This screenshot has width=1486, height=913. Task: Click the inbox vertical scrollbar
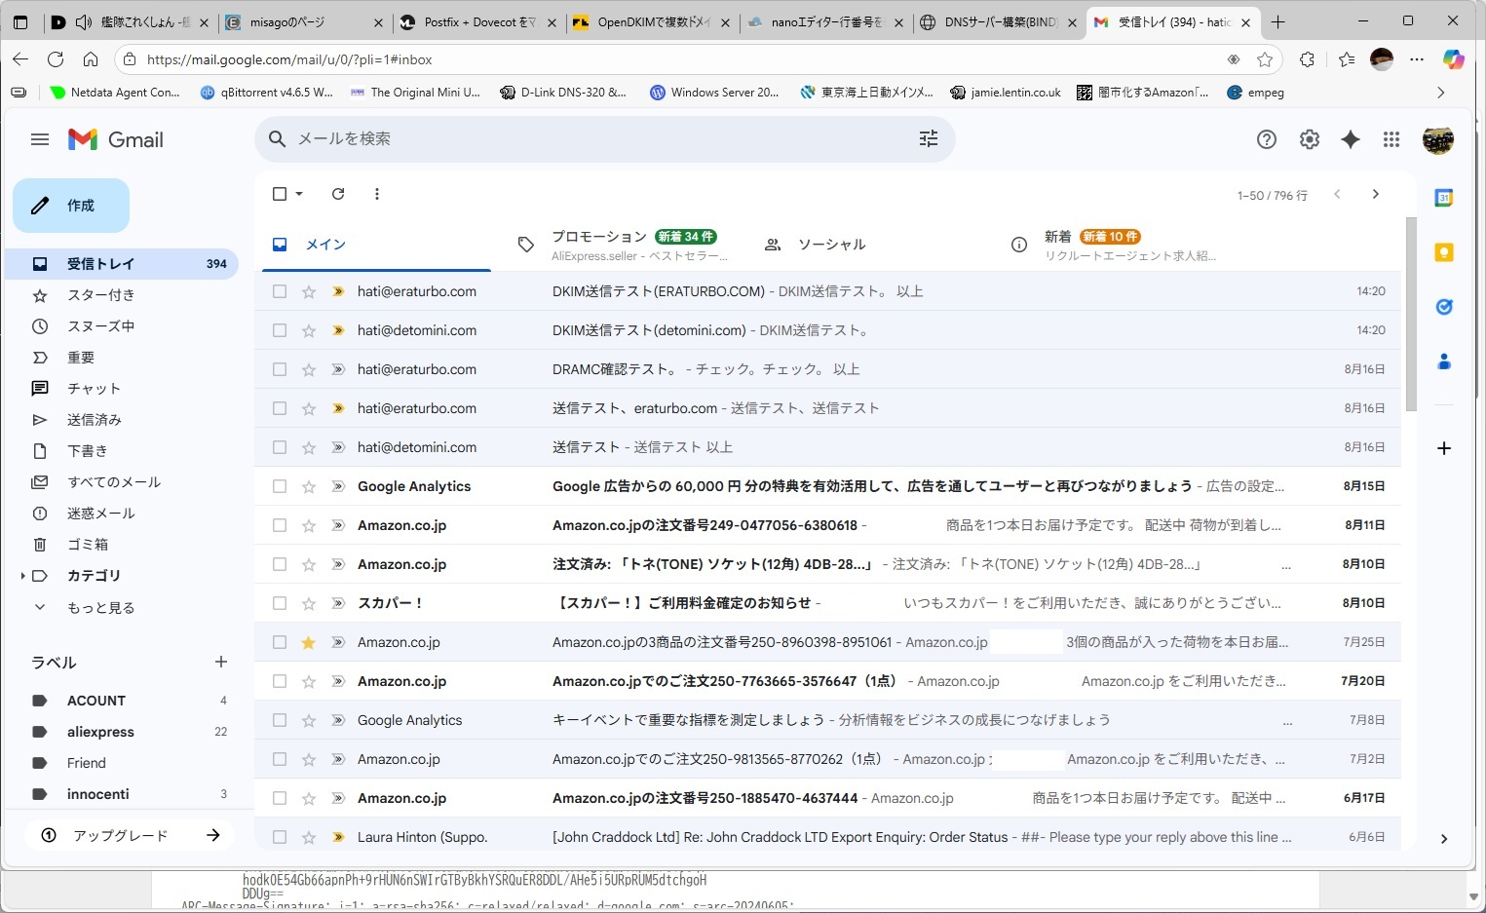(x=1411, y=313)
